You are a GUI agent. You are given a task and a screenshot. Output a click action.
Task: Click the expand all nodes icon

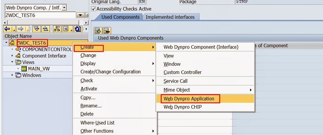point(37,29)
